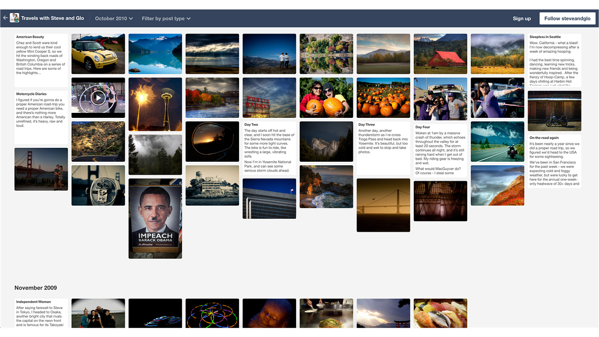This screenshot has height=337, width=599.
Task: Open the colorful glowing hoops photo
Action: click(x=212, y=313)
